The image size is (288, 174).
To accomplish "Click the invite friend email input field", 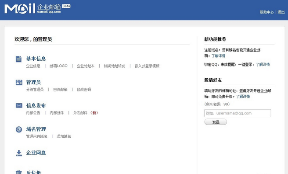I will 238,113.
